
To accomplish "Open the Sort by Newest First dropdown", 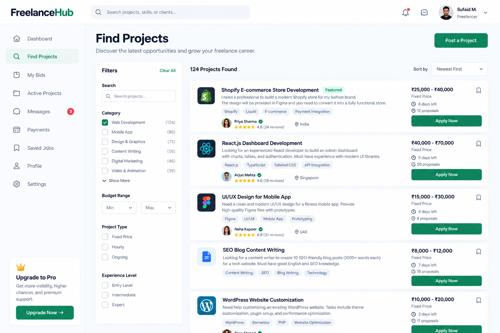I will coord(460,69).
